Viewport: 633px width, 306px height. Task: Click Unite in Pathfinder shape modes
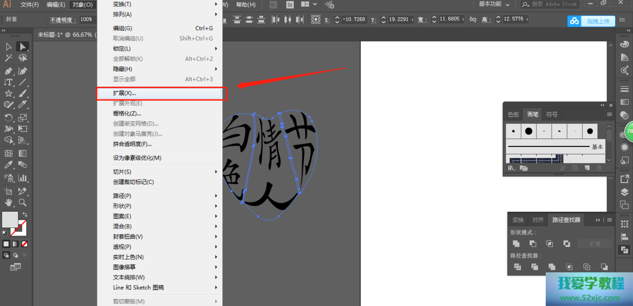click(516, 244)
